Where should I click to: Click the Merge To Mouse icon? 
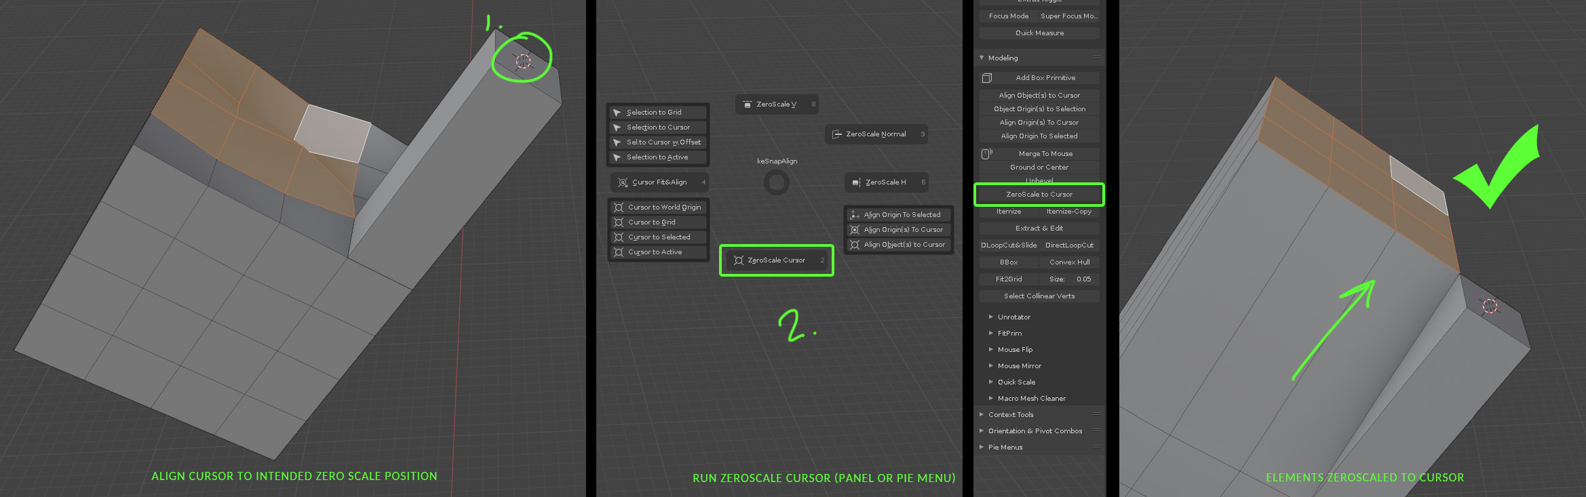986,154
